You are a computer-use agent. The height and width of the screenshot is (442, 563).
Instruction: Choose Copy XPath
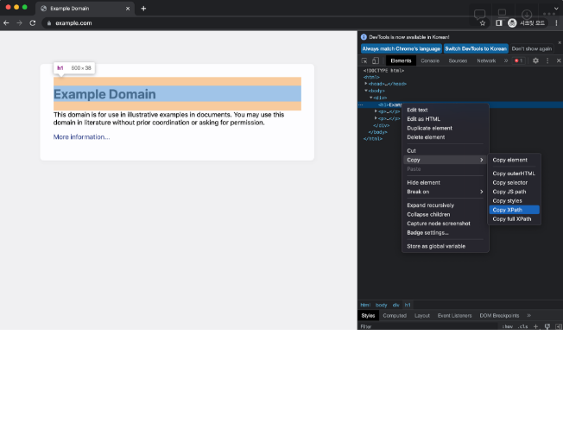point(514,210)
